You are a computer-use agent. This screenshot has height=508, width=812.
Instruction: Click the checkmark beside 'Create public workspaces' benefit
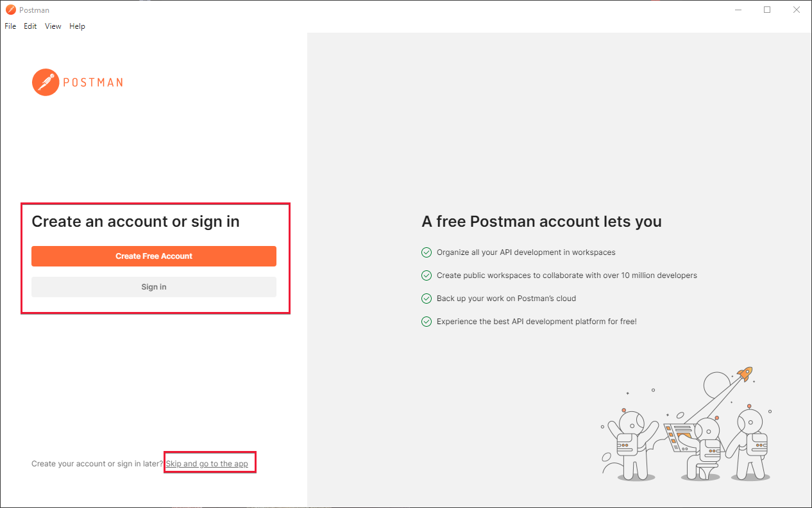point(427,275)
